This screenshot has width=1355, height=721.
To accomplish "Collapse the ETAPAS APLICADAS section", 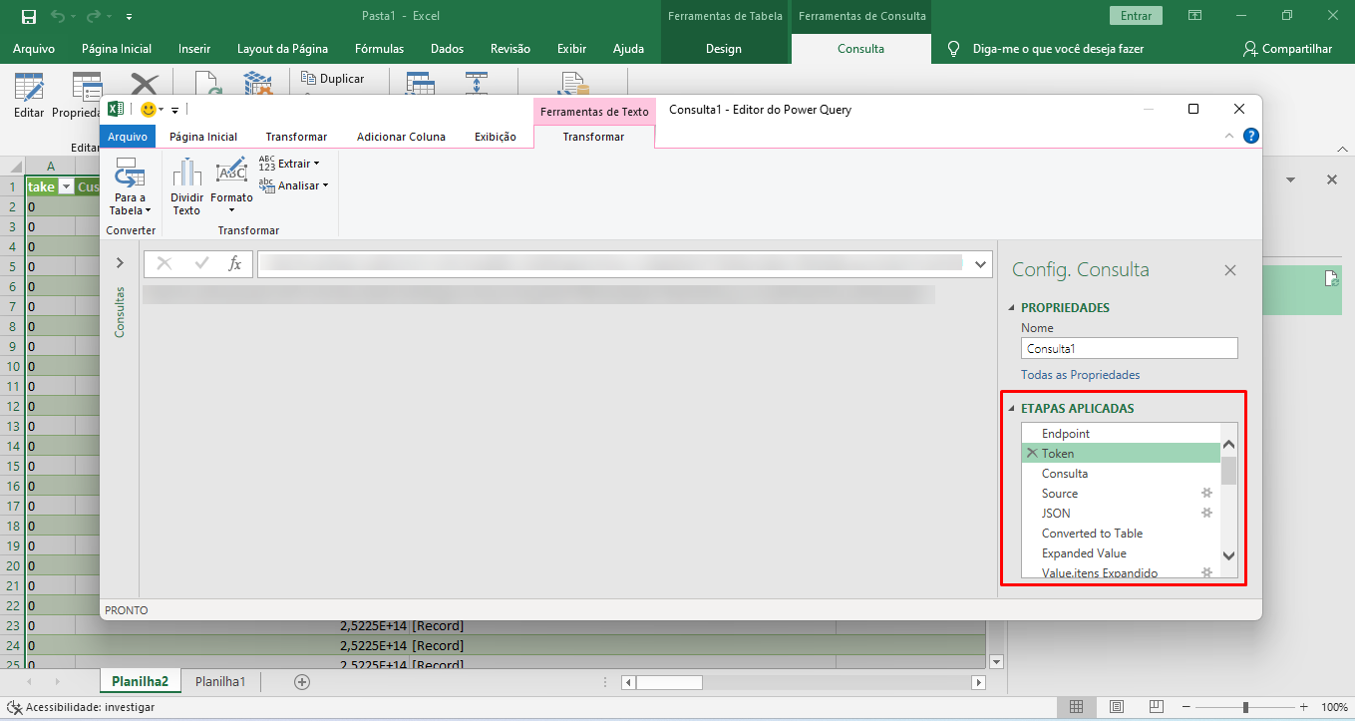I will [x=1012, y=409].
